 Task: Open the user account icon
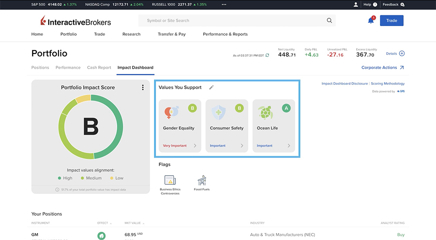[356, 4]
